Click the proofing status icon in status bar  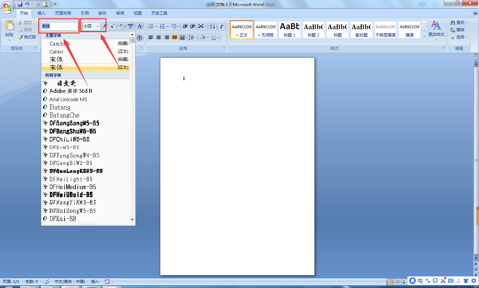pyautogui.click(x=46, y=281)
